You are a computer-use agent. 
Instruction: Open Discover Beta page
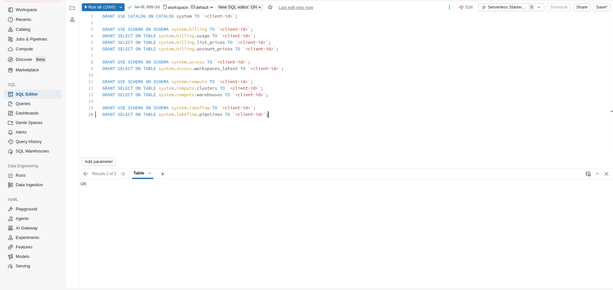tap(32, 60)
